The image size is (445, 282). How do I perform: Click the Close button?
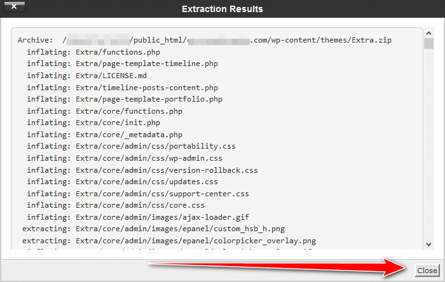(427, 270)
